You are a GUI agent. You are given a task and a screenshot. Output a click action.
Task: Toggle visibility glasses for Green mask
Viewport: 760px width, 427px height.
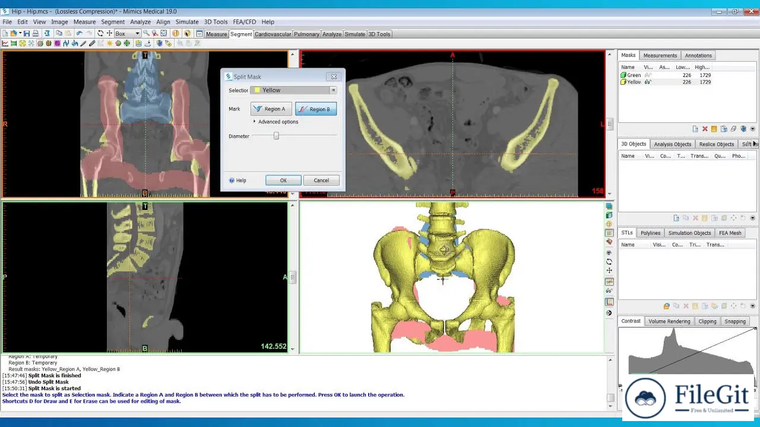pos(648,75)
